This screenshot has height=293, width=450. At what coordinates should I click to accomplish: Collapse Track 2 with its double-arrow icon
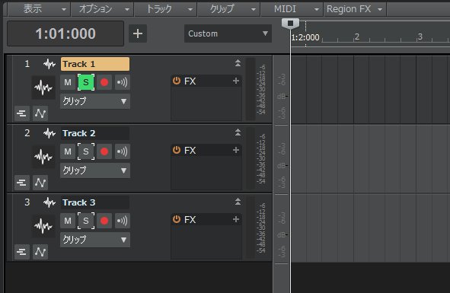click(238, 132)
